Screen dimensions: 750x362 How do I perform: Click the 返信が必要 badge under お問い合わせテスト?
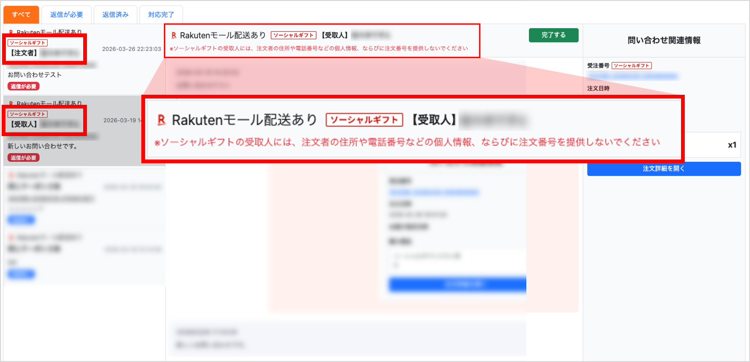pos(23,86)
